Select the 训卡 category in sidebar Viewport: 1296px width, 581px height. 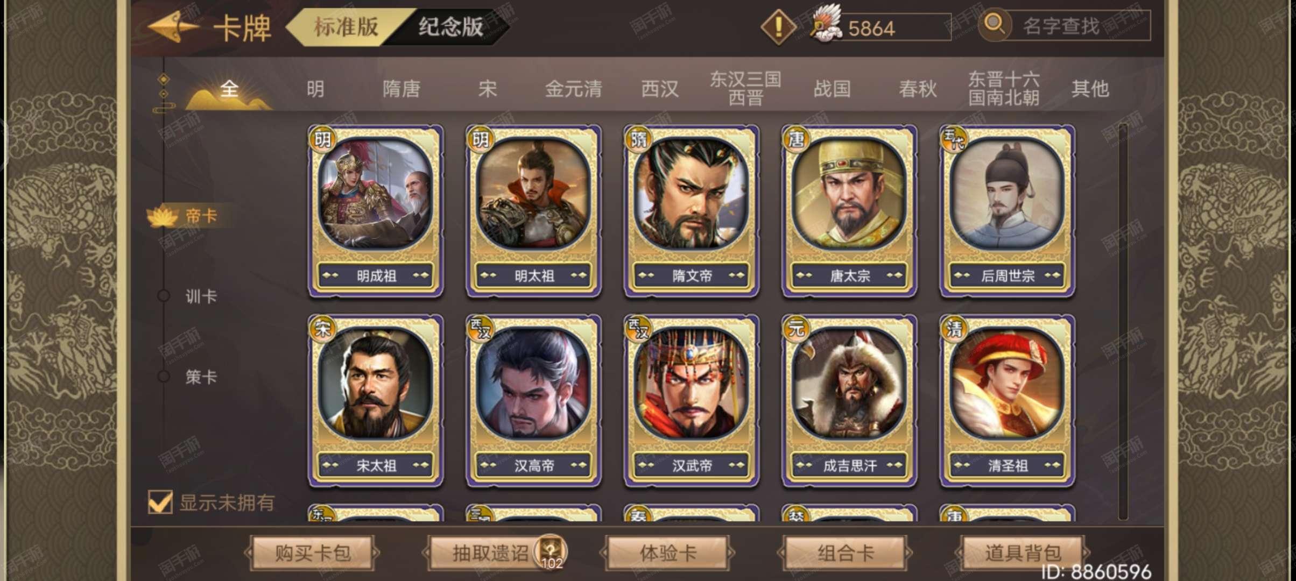pos(201,296)
